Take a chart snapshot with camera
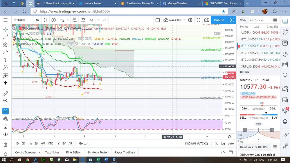This screenshot has height=163, width=290. coord(207,20)
